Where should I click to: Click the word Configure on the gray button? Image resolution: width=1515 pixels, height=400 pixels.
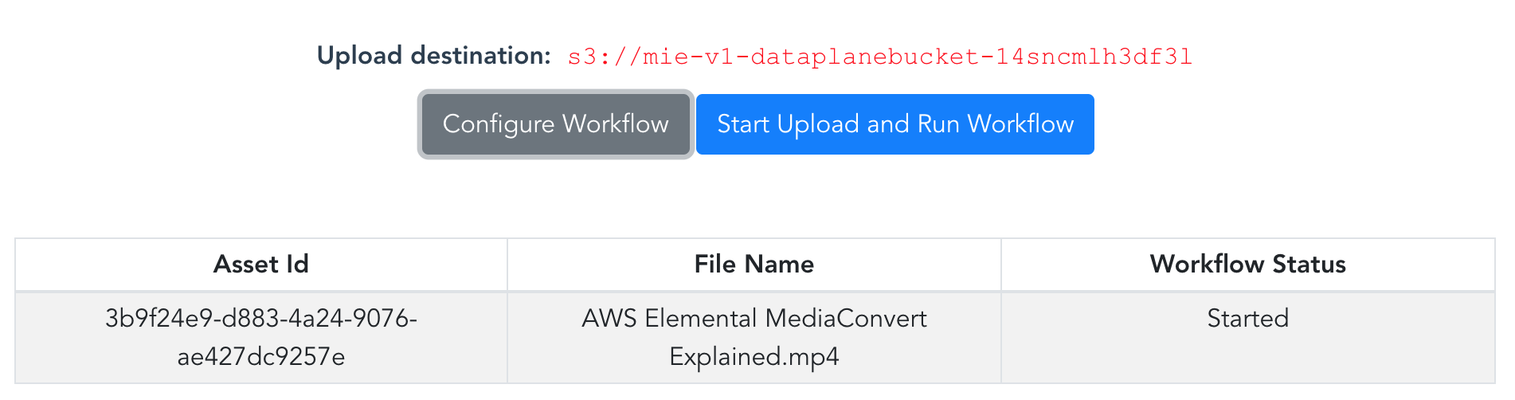click(x=499, y=124)
